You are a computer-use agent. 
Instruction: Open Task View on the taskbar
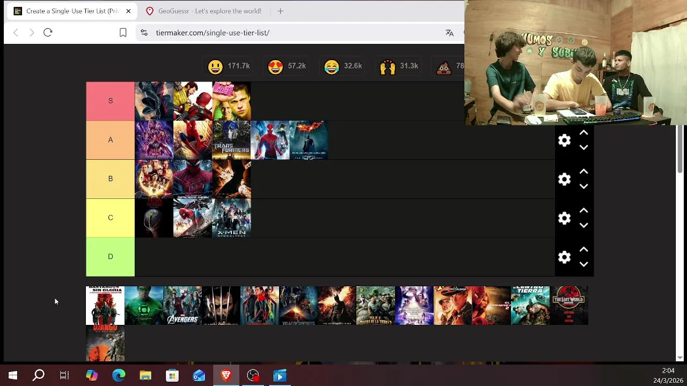64,376
